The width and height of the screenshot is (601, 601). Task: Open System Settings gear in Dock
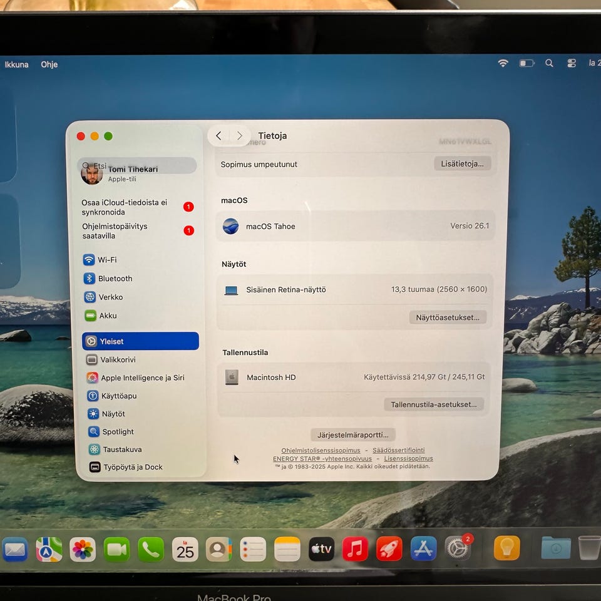(458, 548)
